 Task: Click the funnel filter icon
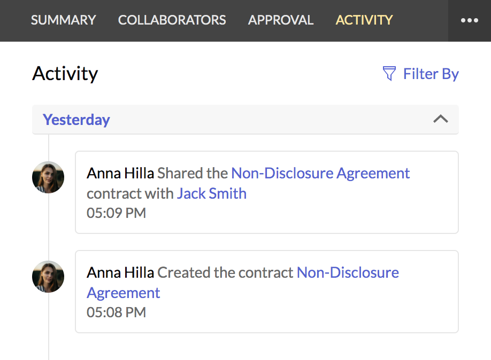click(389, 74)
